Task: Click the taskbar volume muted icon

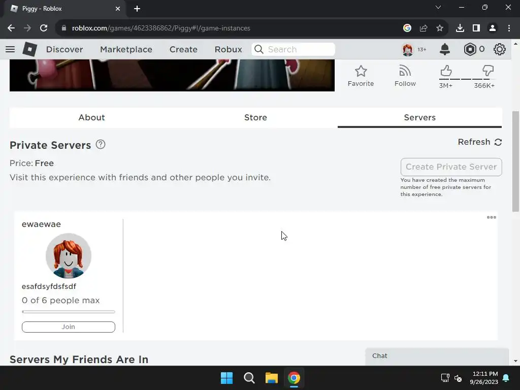Action: [x=458, y=378]
